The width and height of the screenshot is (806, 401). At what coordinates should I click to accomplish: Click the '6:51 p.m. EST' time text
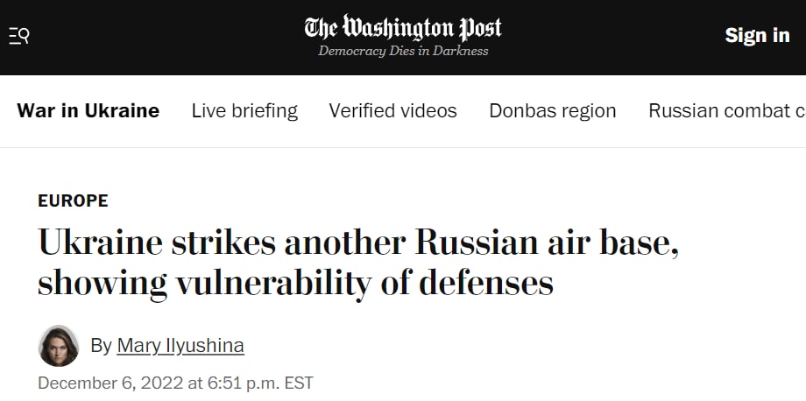262,383
